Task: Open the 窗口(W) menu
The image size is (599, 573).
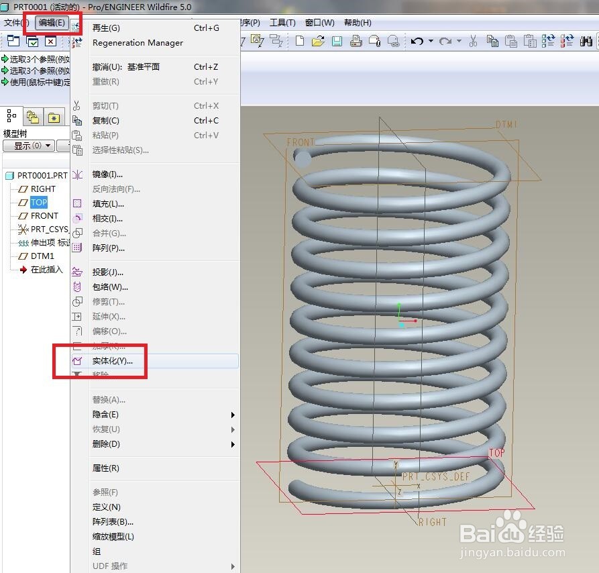Action: (x=319, y=23)
